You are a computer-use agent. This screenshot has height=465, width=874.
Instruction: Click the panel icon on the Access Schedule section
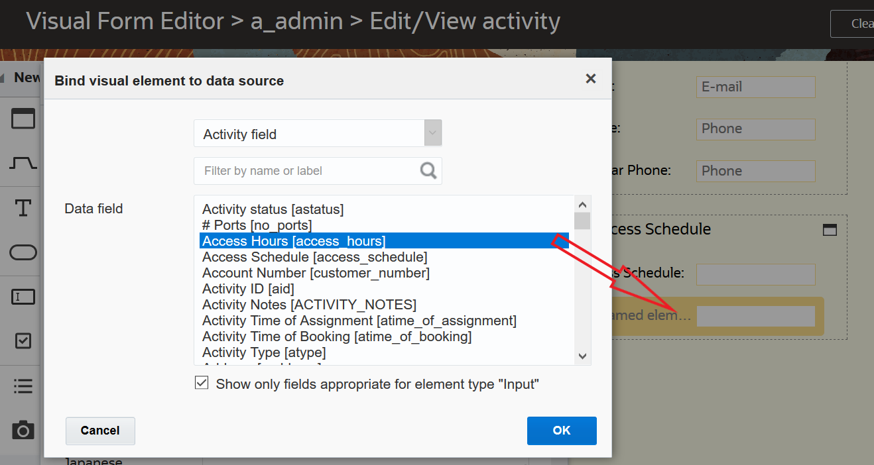click(830, 229)
